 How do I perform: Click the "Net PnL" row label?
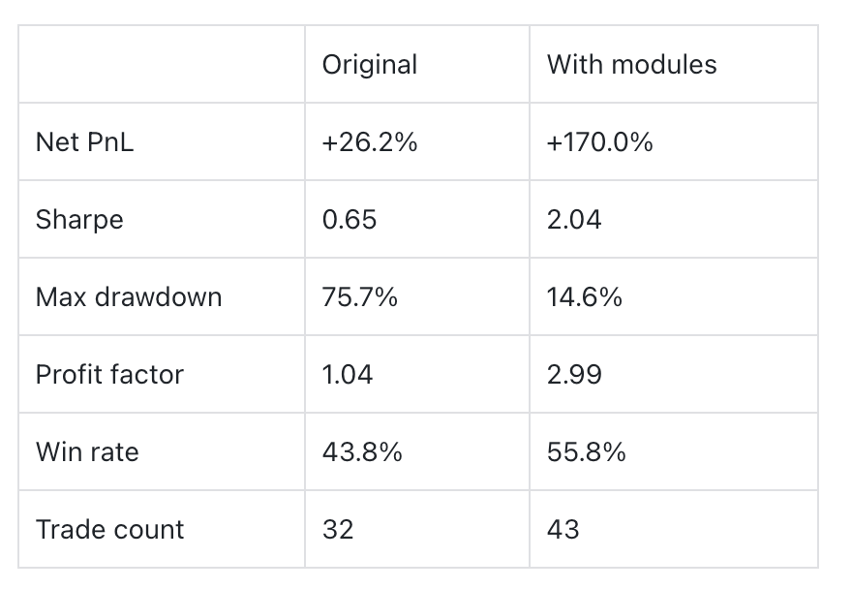pyautogui.click(x=85, y=142)
